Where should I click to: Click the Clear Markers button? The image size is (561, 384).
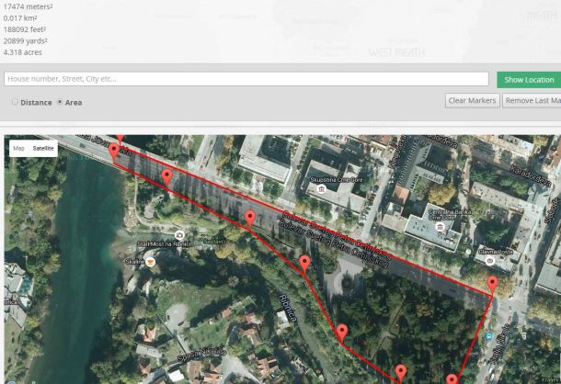(472, 100)
